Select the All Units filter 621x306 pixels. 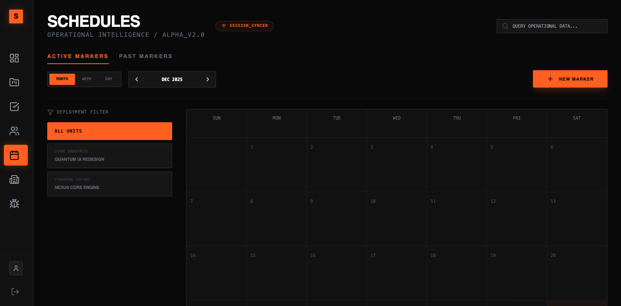coord(110,131)
